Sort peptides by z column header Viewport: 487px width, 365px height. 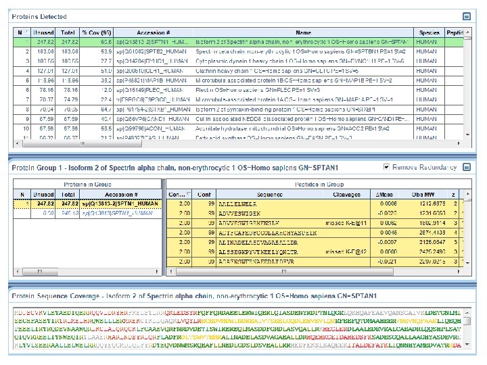click(x=453, y=194)
